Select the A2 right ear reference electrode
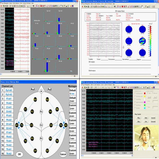Image resolution: width=159 pixels, height=159 pixels. (x=66, y=125)
